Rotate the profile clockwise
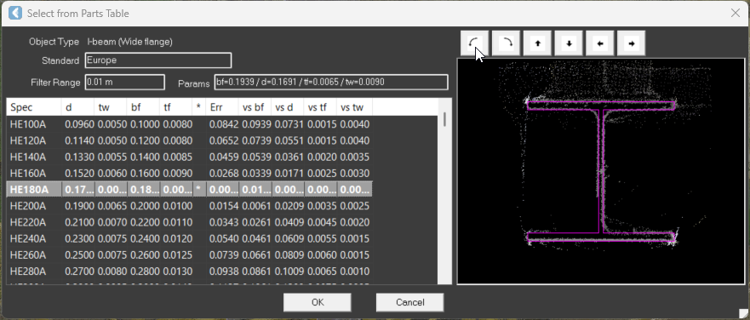This screenshot has width=750, height=320. point(506,43)
